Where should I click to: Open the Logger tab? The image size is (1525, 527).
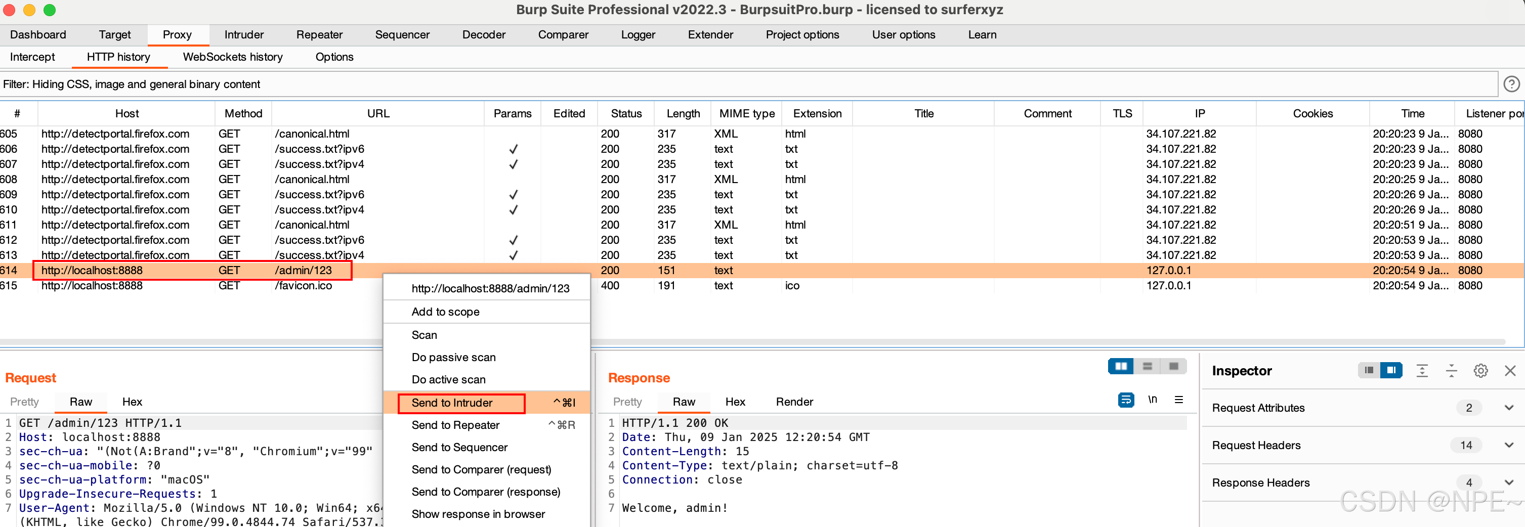point(638,35)
